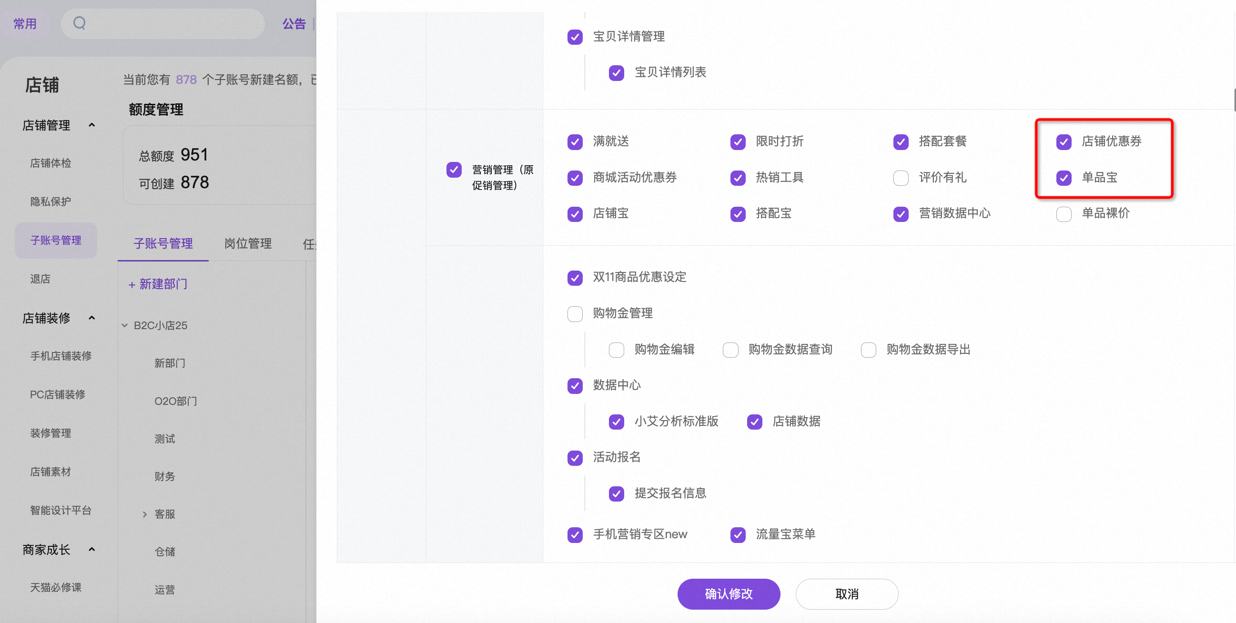Open the 公告 link
This screenshot has height=623, width=1236.
coord(294,23)
